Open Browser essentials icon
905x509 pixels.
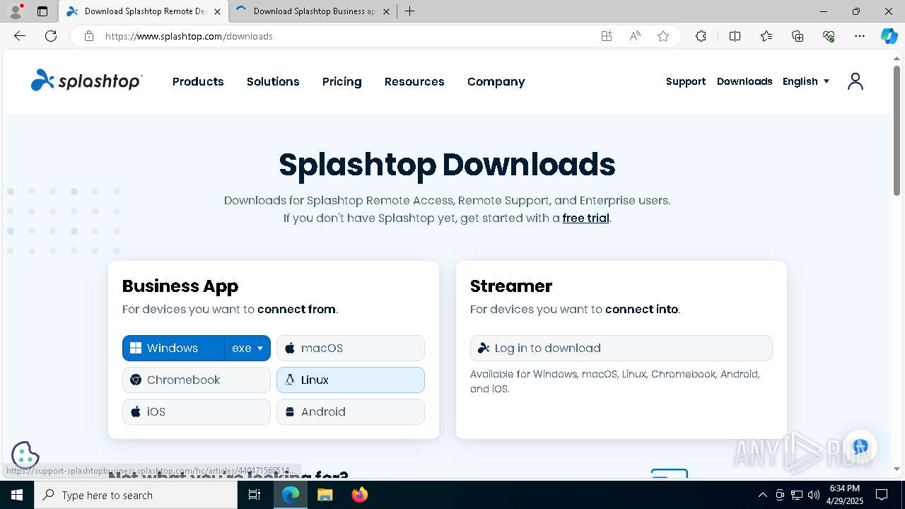(x=829, y=36)
